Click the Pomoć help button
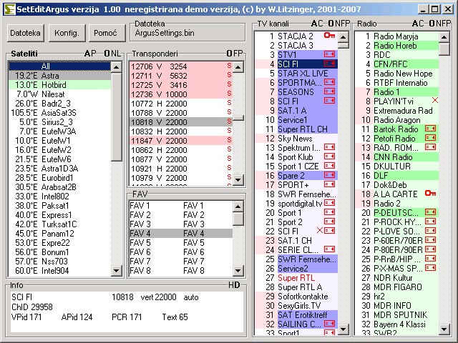Screen dimensions: 458x343 (105, 34)
